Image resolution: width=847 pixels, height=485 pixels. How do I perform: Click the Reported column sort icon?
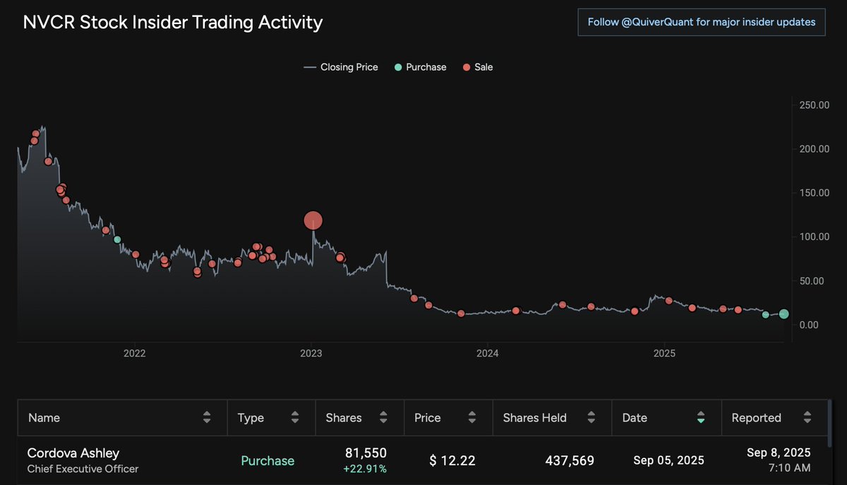809,418
